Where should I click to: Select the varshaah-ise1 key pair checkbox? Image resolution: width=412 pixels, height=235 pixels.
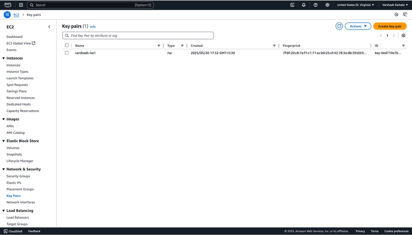[x=67, y=53]
